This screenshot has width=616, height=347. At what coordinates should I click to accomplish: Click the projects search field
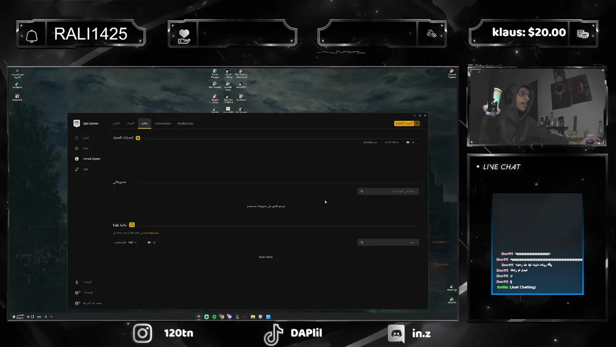pos(388,191)
